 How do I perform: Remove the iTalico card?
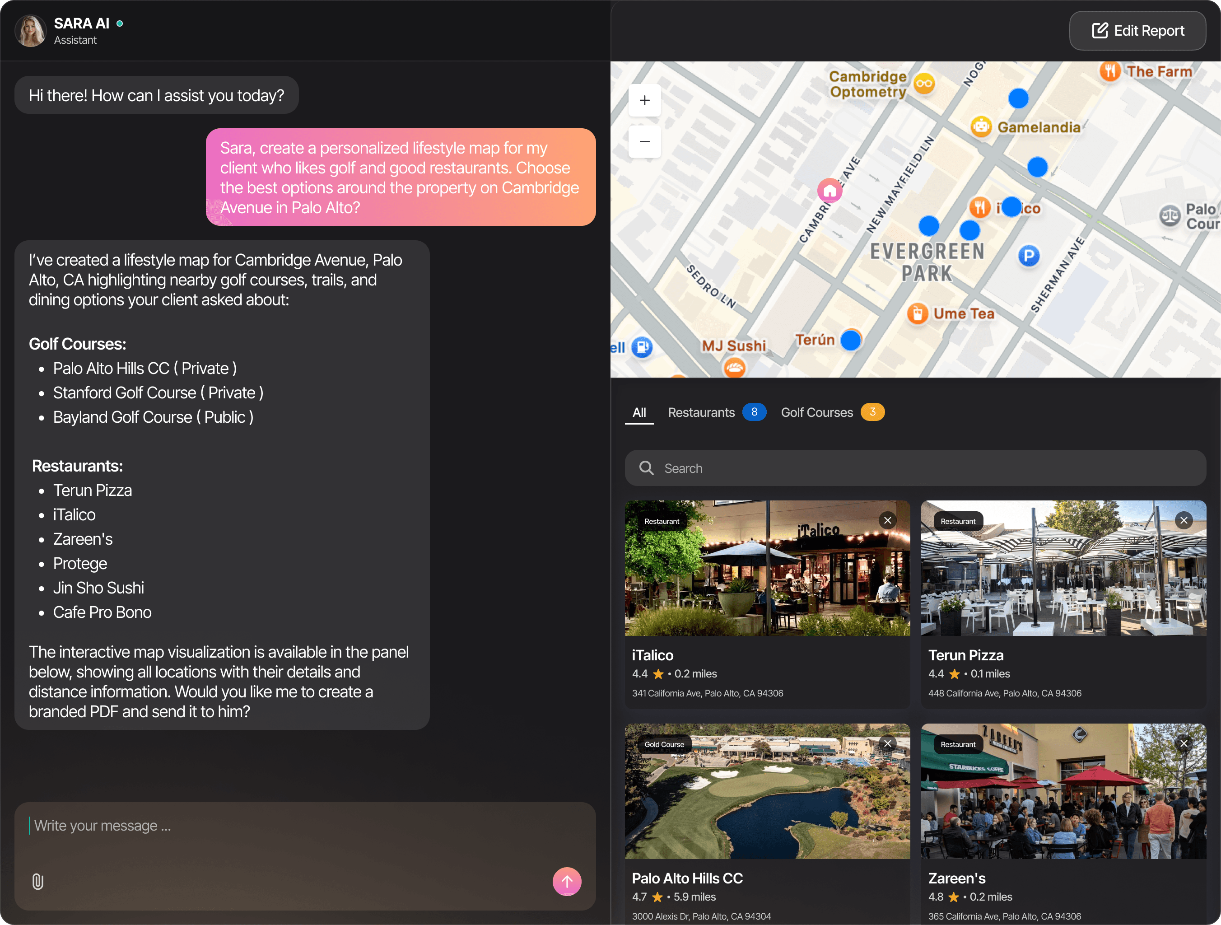click(887, 520)
